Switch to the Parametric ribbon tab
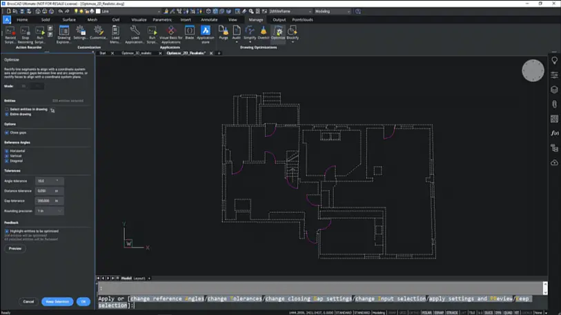561x315 pixels. (162, 20)
